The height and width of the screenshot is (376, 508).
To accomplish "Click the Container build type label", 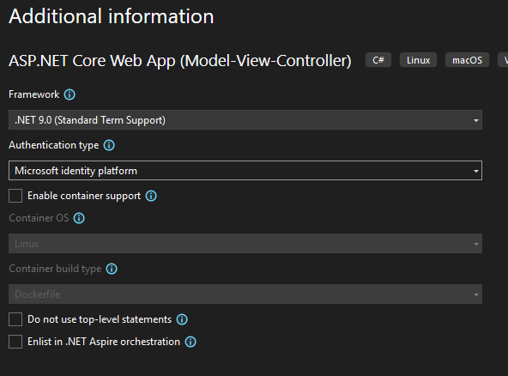I will (x=55, y=269).
